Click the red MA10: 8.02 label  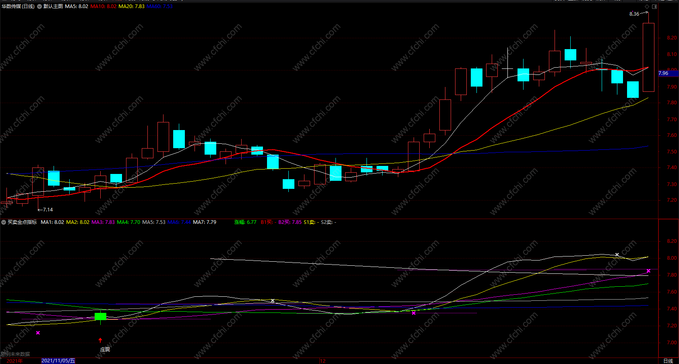click(x=104, y=6)
